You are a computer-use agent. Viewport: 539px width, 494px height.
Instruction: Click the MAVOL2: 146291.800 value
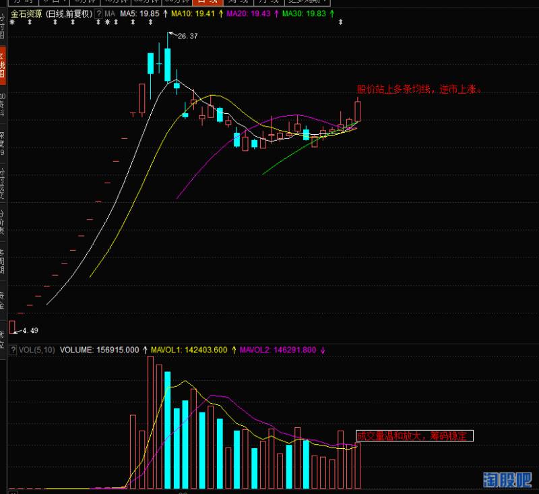point(278,350)
